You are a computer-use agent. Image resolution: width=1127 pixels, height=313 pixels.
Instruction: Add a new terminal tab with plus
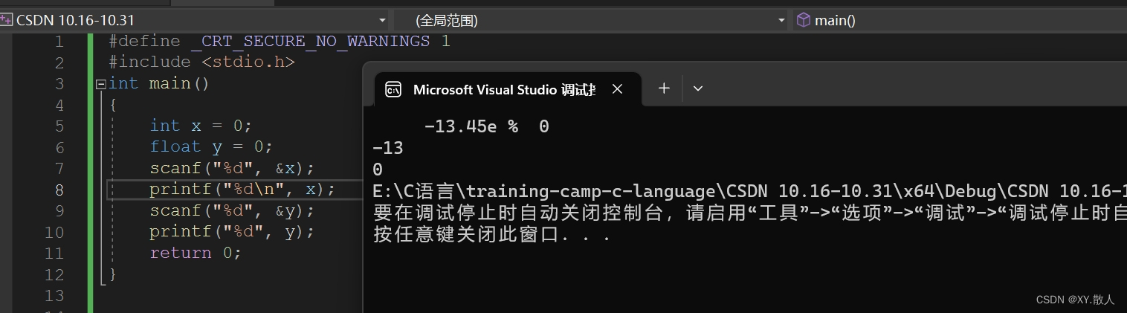click(664, 88)
